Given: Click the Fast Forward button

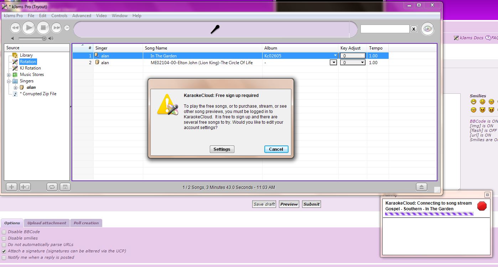Looking at the screenshot, I should tap(56, 27).
